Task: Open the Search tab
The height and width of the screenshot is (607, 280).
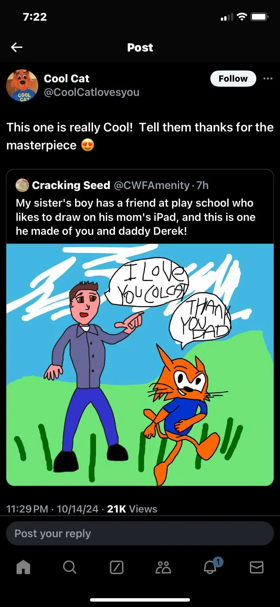Action: (70, 567)
